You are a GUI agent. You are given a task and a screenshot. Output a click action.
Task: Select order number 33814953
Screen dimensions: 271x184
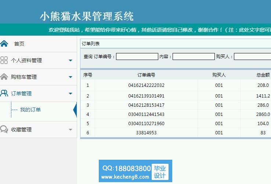[146, 132]
